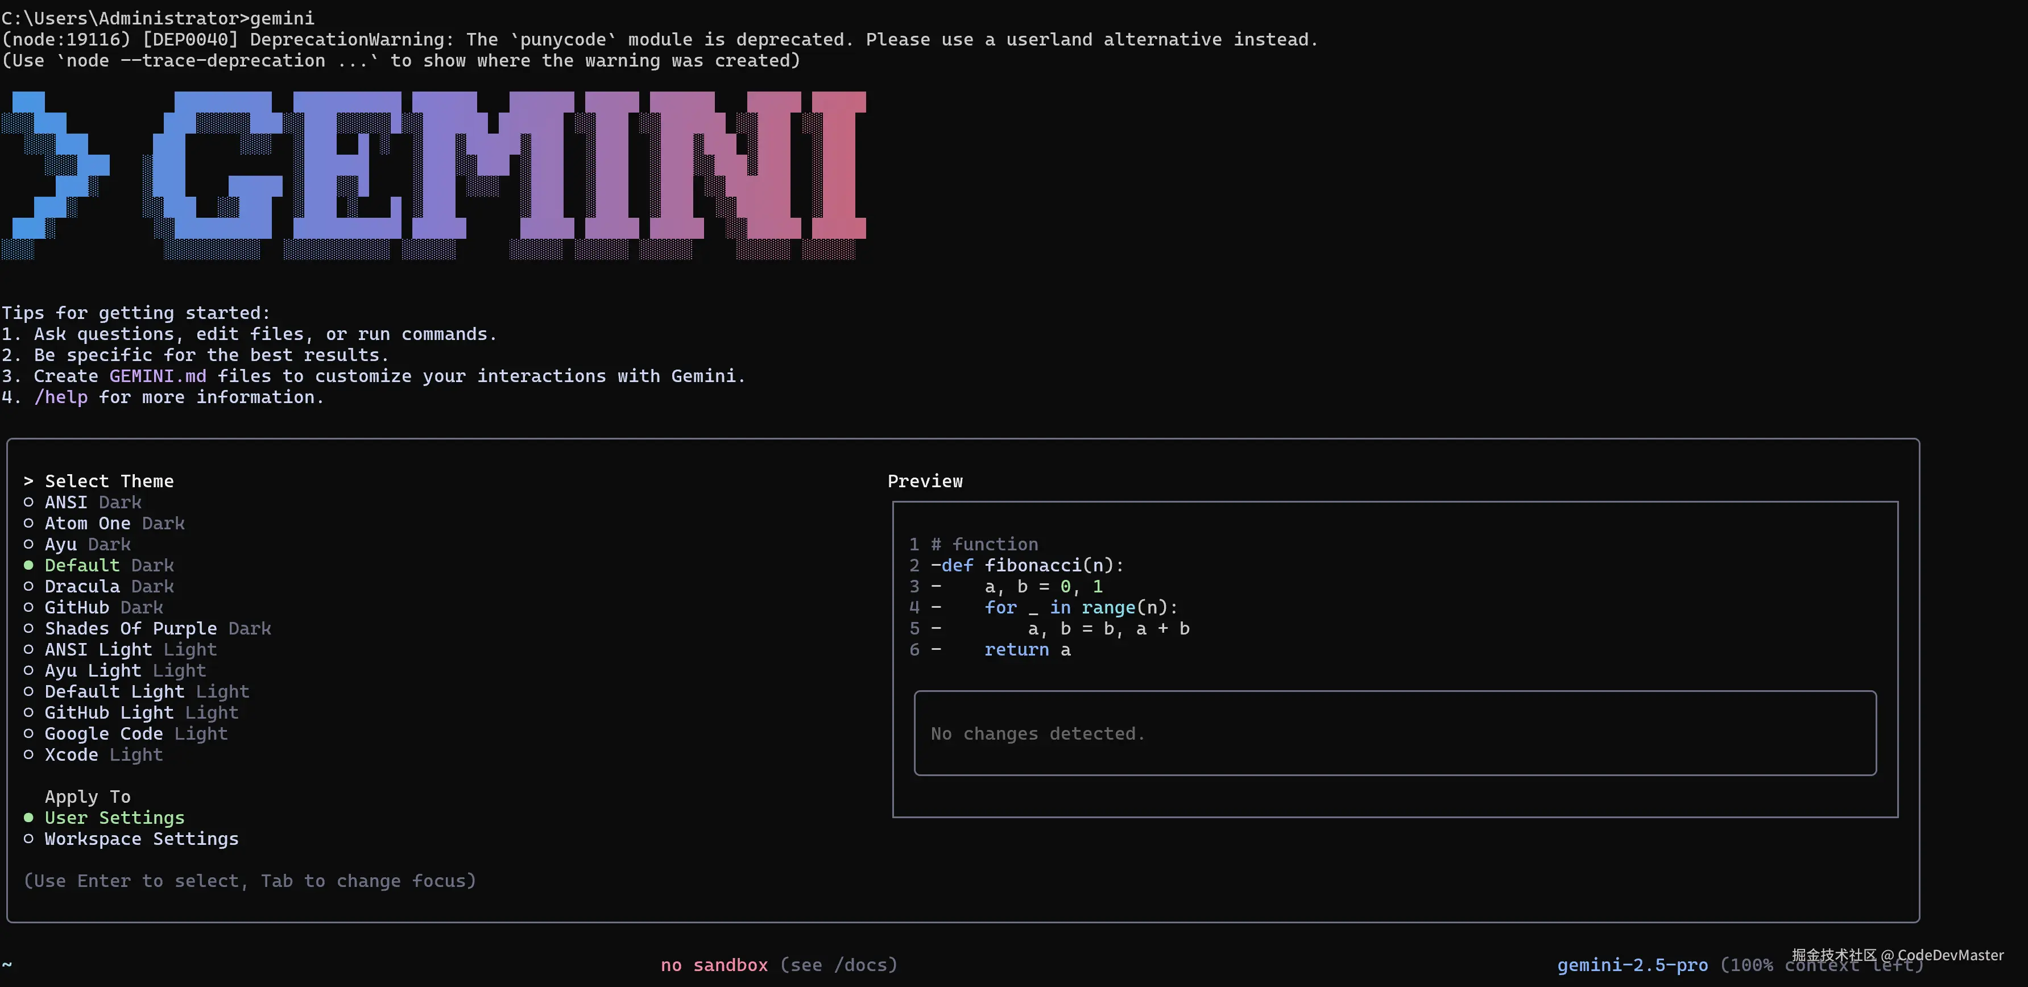
Task: Select the Atom One Dark theme
Action: 104,524
